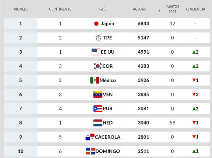The image size is (212, 158).
Task: Click the Tendencia column header
Action: [x=195, y=9]
